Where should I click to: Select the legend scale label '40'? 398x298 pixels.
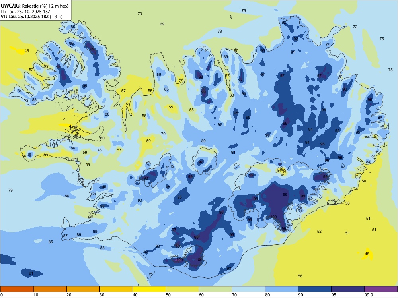[x=135, y=295]
